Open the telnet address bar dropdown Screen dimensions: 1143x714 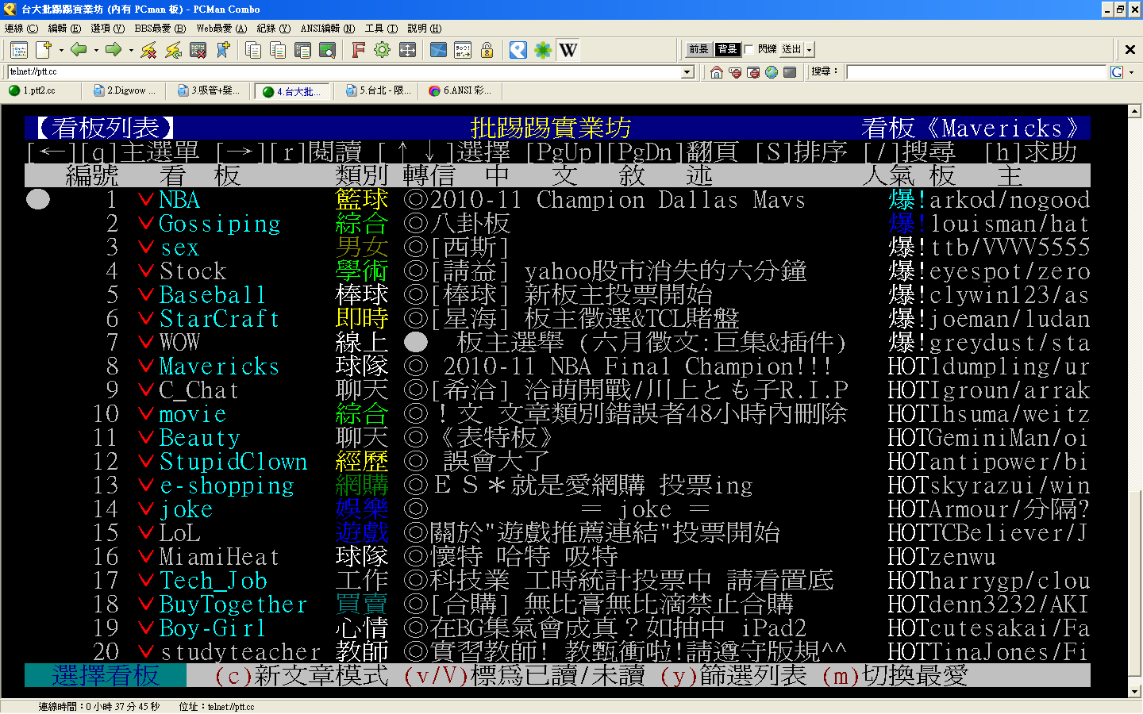pos(687,72)
